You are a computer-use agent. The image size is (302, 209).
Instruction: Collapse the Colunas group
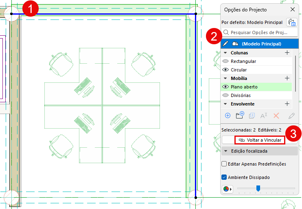pos(225,53)
